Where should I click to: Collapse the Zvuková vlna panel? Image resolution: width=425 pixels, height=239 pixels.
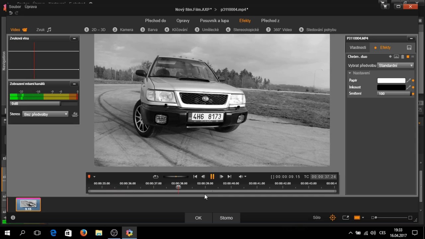pyautogui.click(x=74, y=39)
